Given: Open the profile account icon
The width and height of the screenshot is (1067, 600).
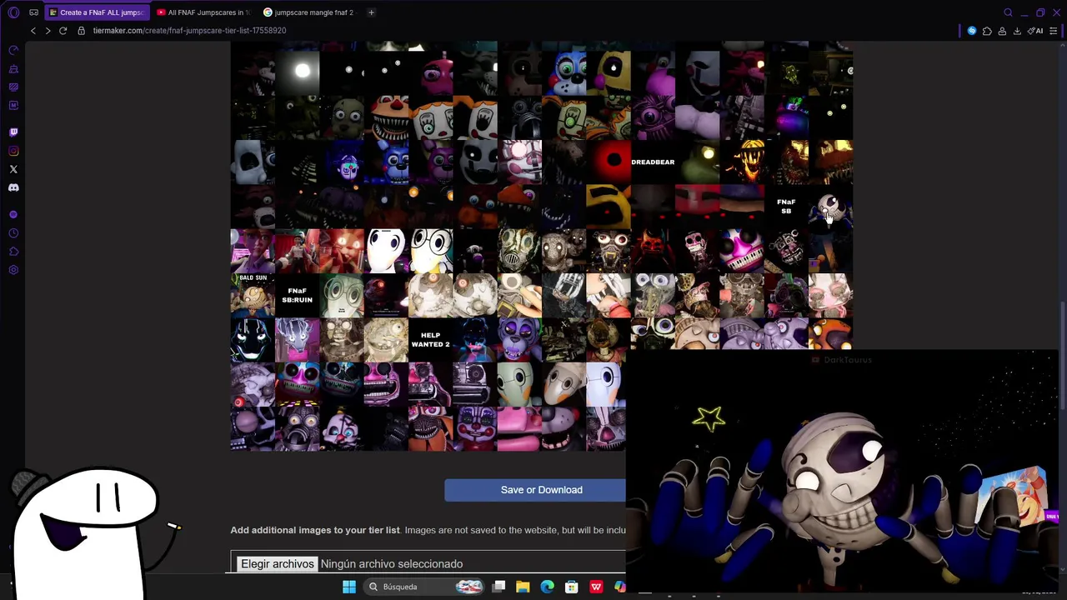Looking at the screenshot, I should (x=1002, y=31).
